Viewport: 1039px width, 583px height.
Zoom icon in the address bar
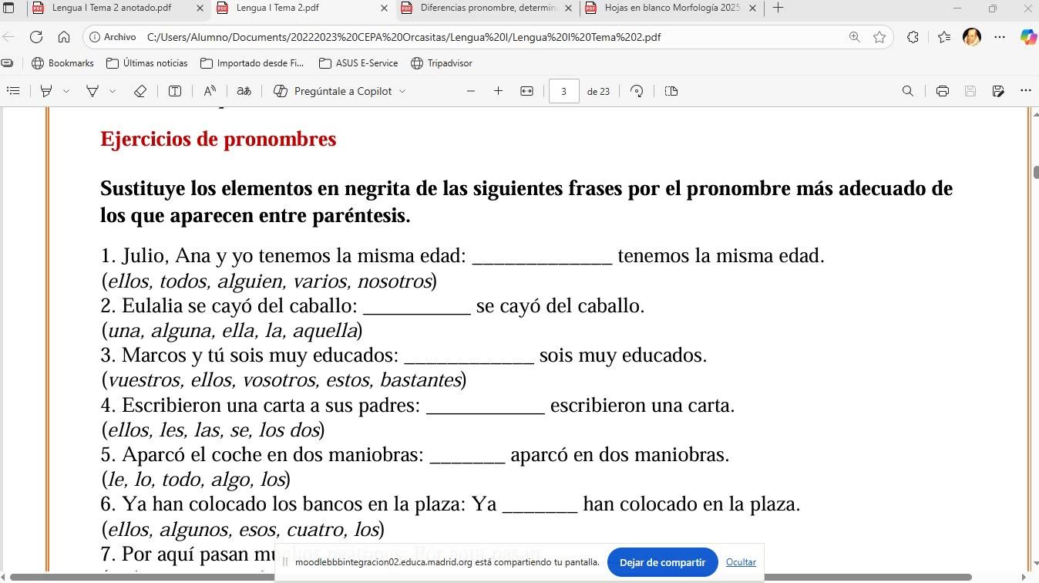click(854, 37)
